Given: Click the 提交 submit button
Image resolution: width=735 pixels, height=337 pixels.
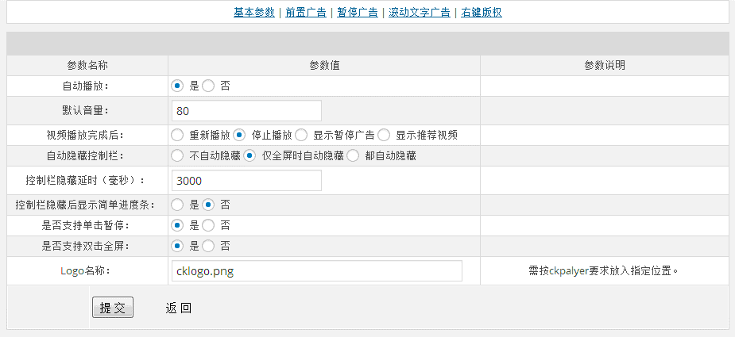Looking at the screenshot, I should pyautogui.click(x=113, y=308).
